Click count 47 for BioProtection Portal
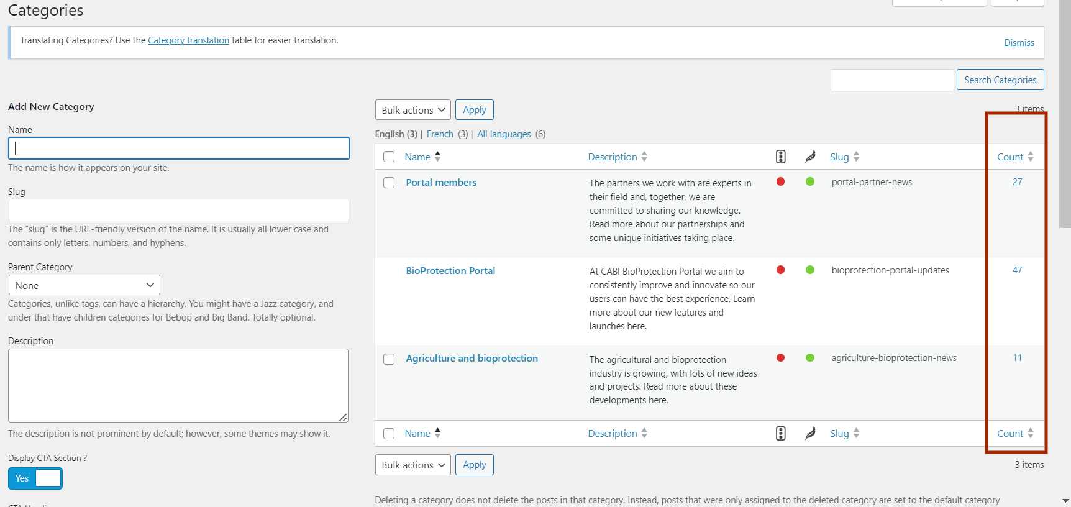The width and height of the screenshot is (1071, 507). 1017,270
